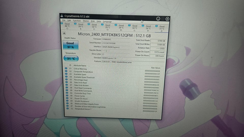Viewport: 244px width, 137px height.
Task: Click status dot beside Available Spare (ID 03)
Action: (x=66, y=74)
